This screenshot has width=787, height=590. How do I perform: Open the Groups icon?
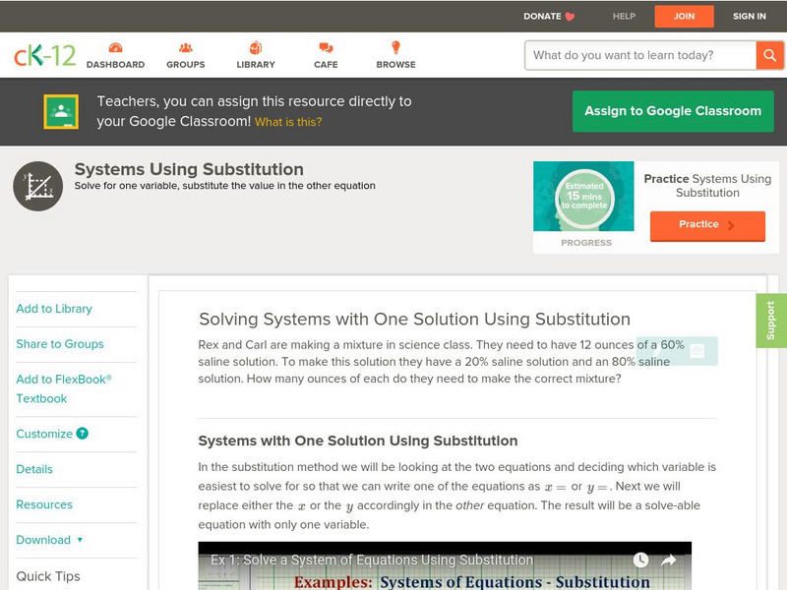tap(185, 48)
